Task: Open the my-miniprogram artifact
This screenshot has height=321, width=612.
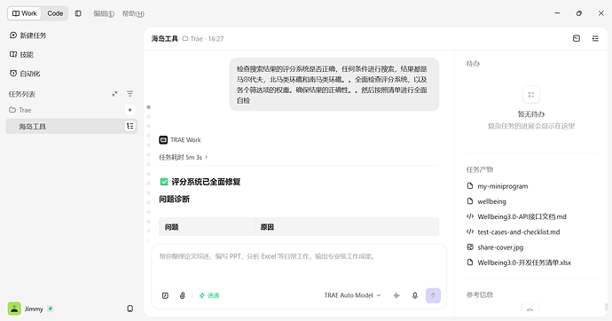Action: pyautogui.click(x=498, y=186)
